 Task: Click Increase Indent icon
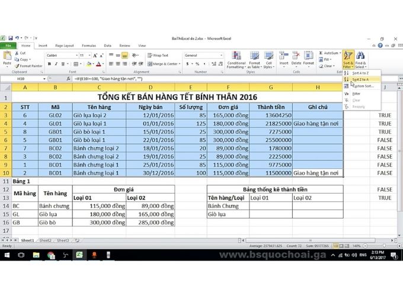pos(141,64)
